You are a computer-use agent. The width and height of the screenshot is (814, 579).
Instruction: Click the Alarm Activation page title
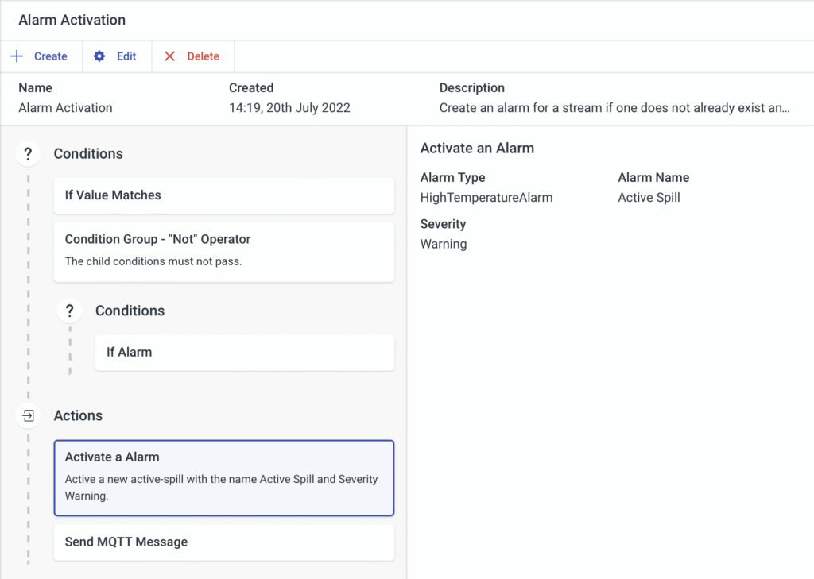tap(72, 20)
